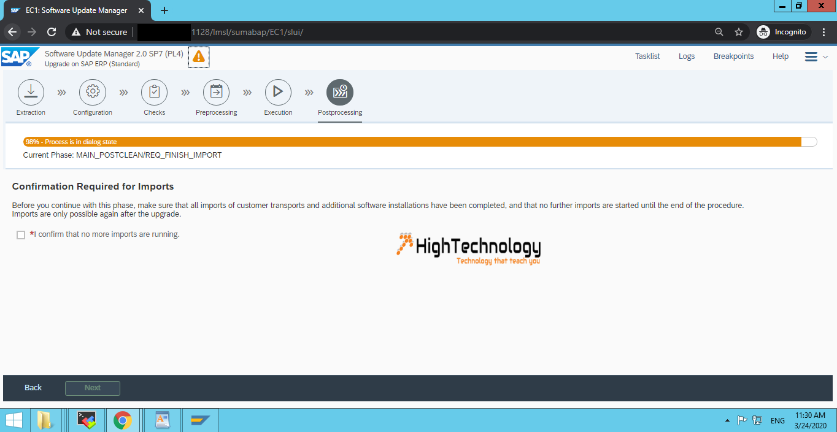The height and width of the screenshot is (432, 837).
Task: Select the Configuration gear phase icon
Action: coord(93,92)
